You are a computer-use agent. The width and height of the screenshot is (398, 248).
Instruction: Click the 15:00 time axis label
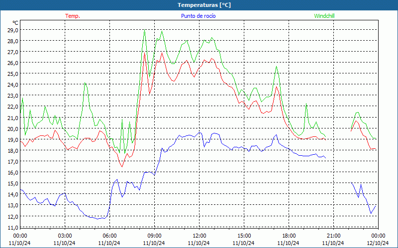click(x=244, y=236)
